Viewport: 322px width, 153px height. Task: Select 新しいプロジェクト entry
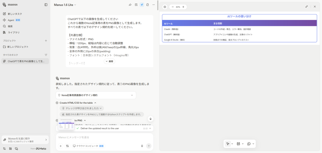point(18,47)
